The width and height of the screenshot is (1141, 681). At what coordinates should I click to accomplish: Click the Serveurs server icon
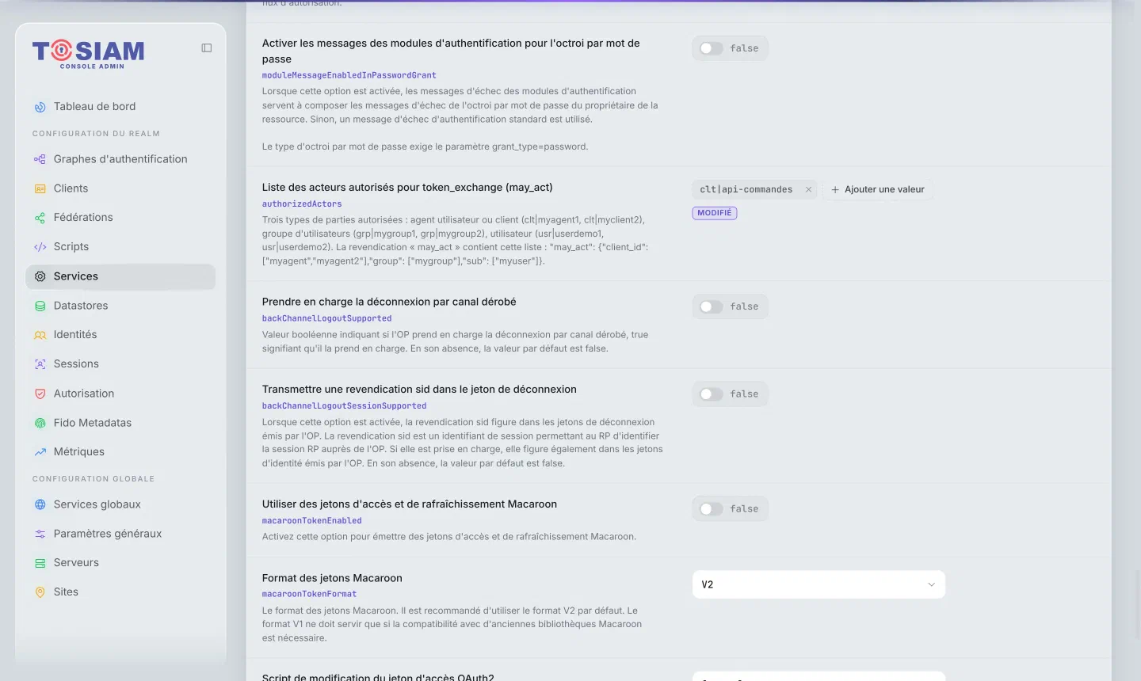point(40,563)
